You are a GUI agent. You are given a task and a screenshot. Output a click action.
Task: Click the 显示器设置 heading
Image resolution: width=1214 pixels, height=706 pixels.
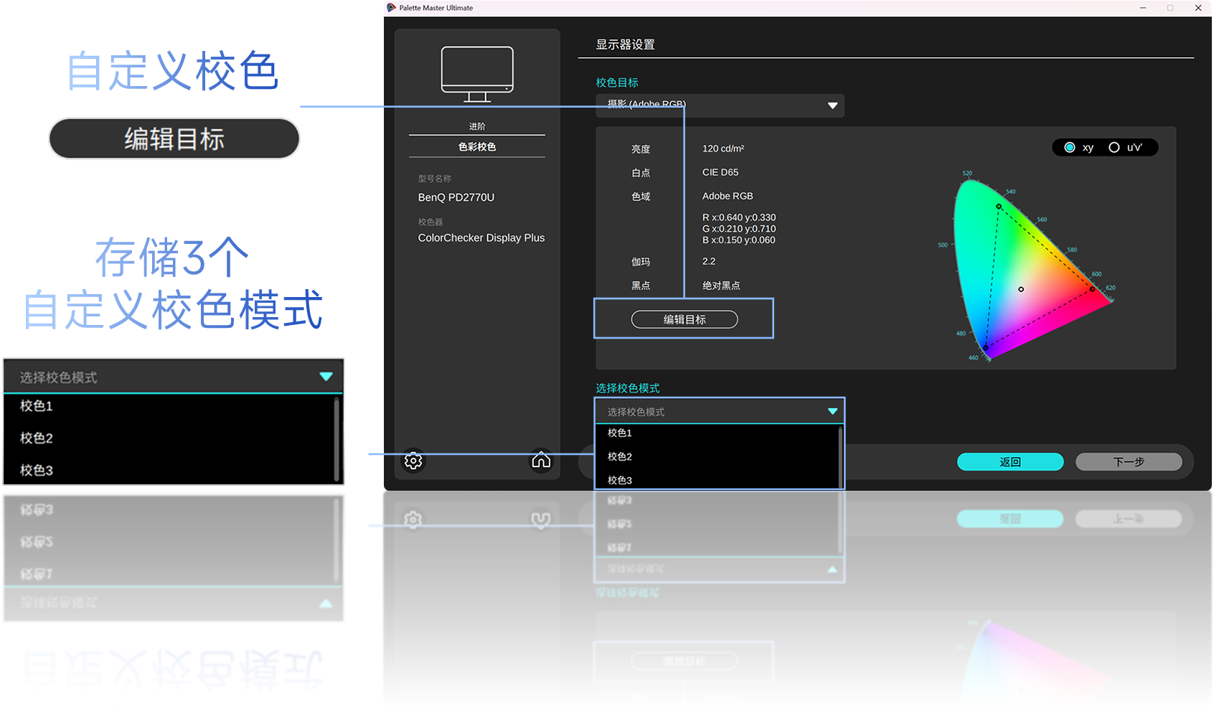pos(625,44)
